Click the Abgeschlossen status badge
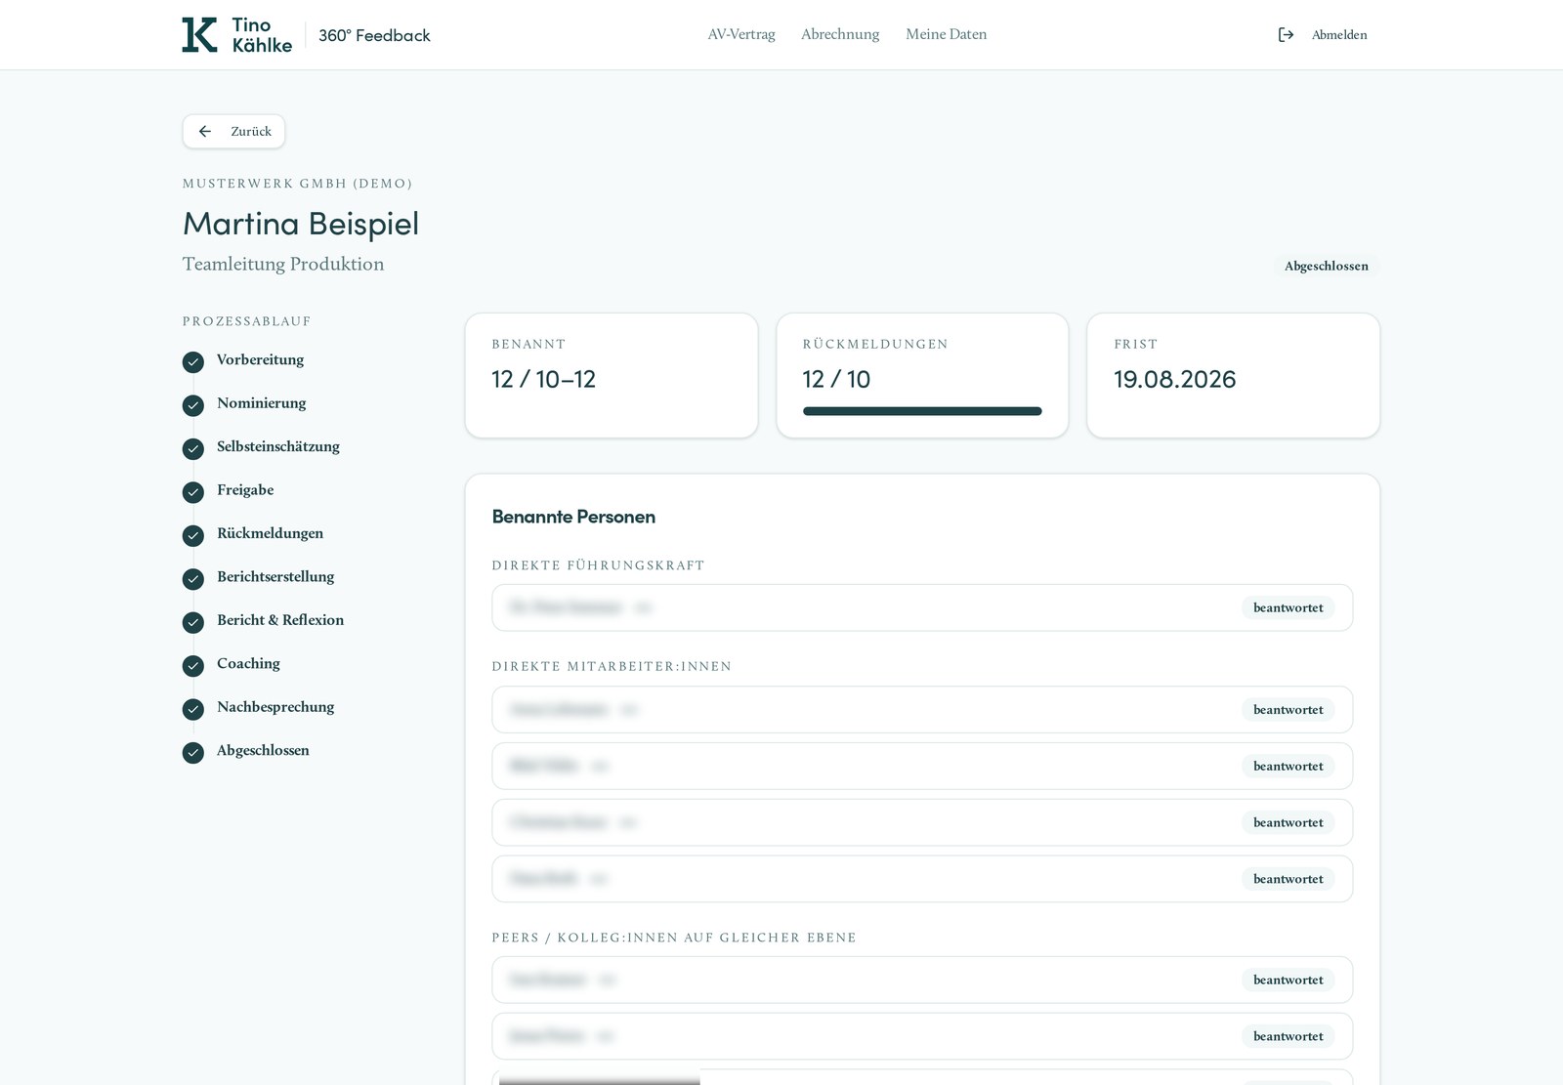The image size is (1563, 1085). tap(1326, 266)
